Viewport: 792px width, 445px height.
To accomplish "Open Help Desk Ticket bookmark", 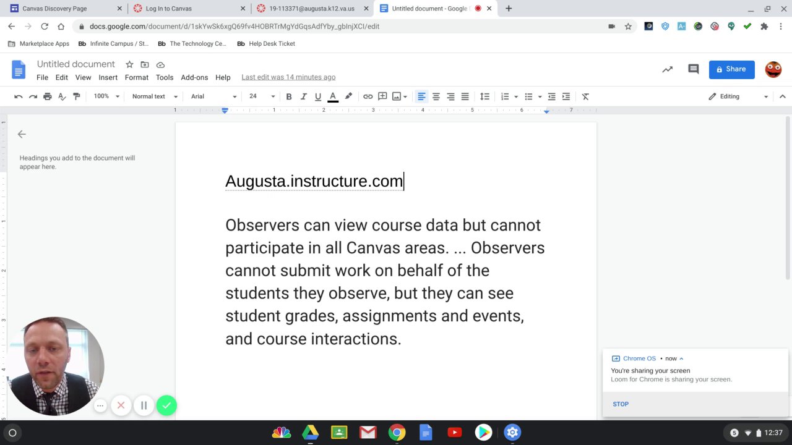I will coord(266,44).
